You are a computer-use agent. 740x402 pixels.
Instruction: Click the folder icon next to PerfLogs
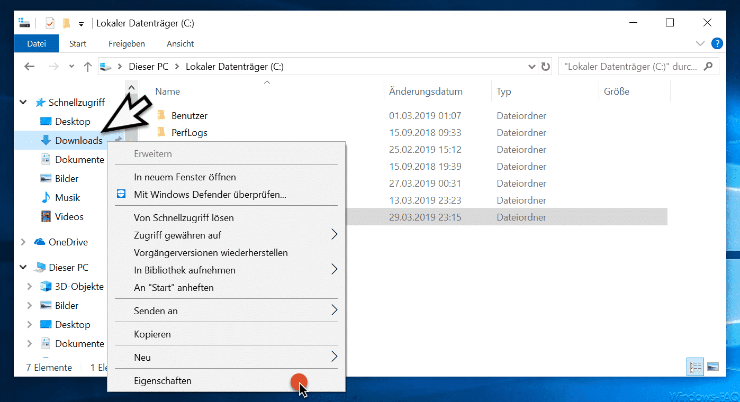click(x=161, y=132)
